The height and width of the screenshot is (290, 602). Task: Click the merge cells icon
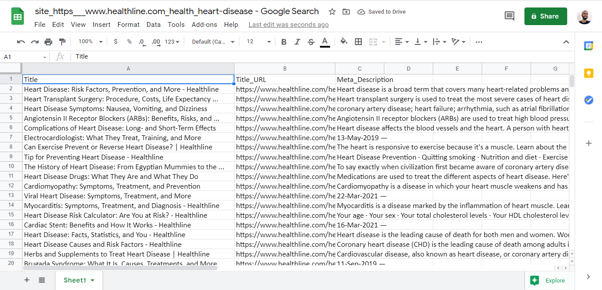373,42
